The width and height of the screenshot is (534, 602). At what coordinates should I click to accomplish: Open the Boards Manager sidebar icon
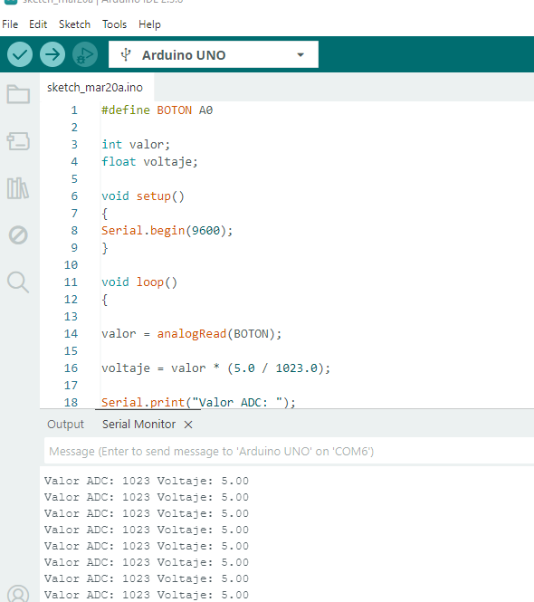coord(18,141)
